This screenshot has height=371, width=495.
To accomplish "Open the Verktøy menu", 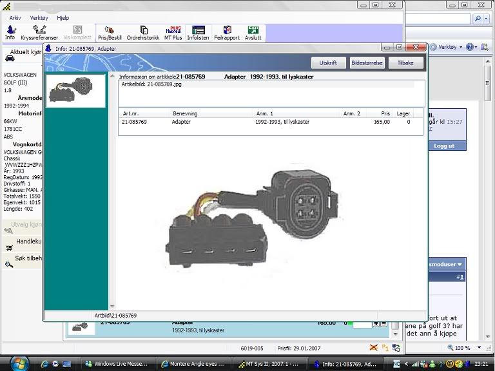I will pos(39,18).
